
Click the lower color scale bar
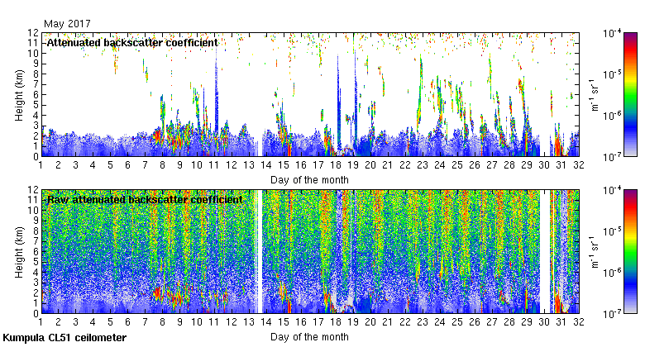(631, 252)
